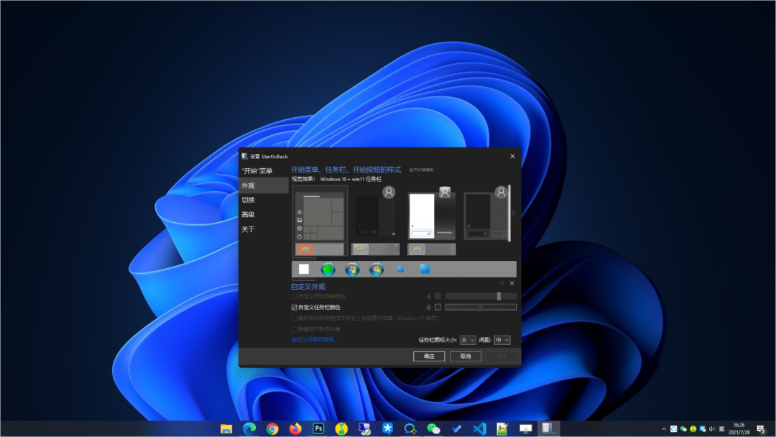Tick the 隐藏用户账号头像 checkbox
776x437 pixels.
pyautogui.click(x=295, y=329)
